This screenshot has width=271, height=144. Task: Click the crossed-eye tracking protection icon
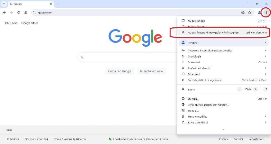point(243,12)
